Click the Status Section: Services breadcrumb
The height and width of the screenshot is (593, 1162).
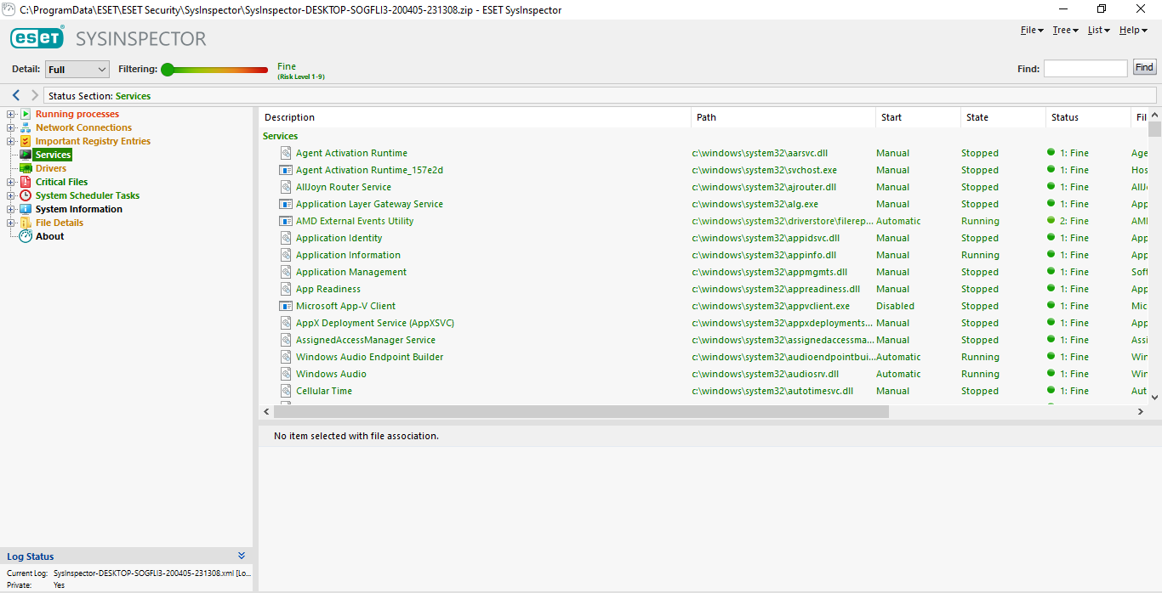click(100, 96)
